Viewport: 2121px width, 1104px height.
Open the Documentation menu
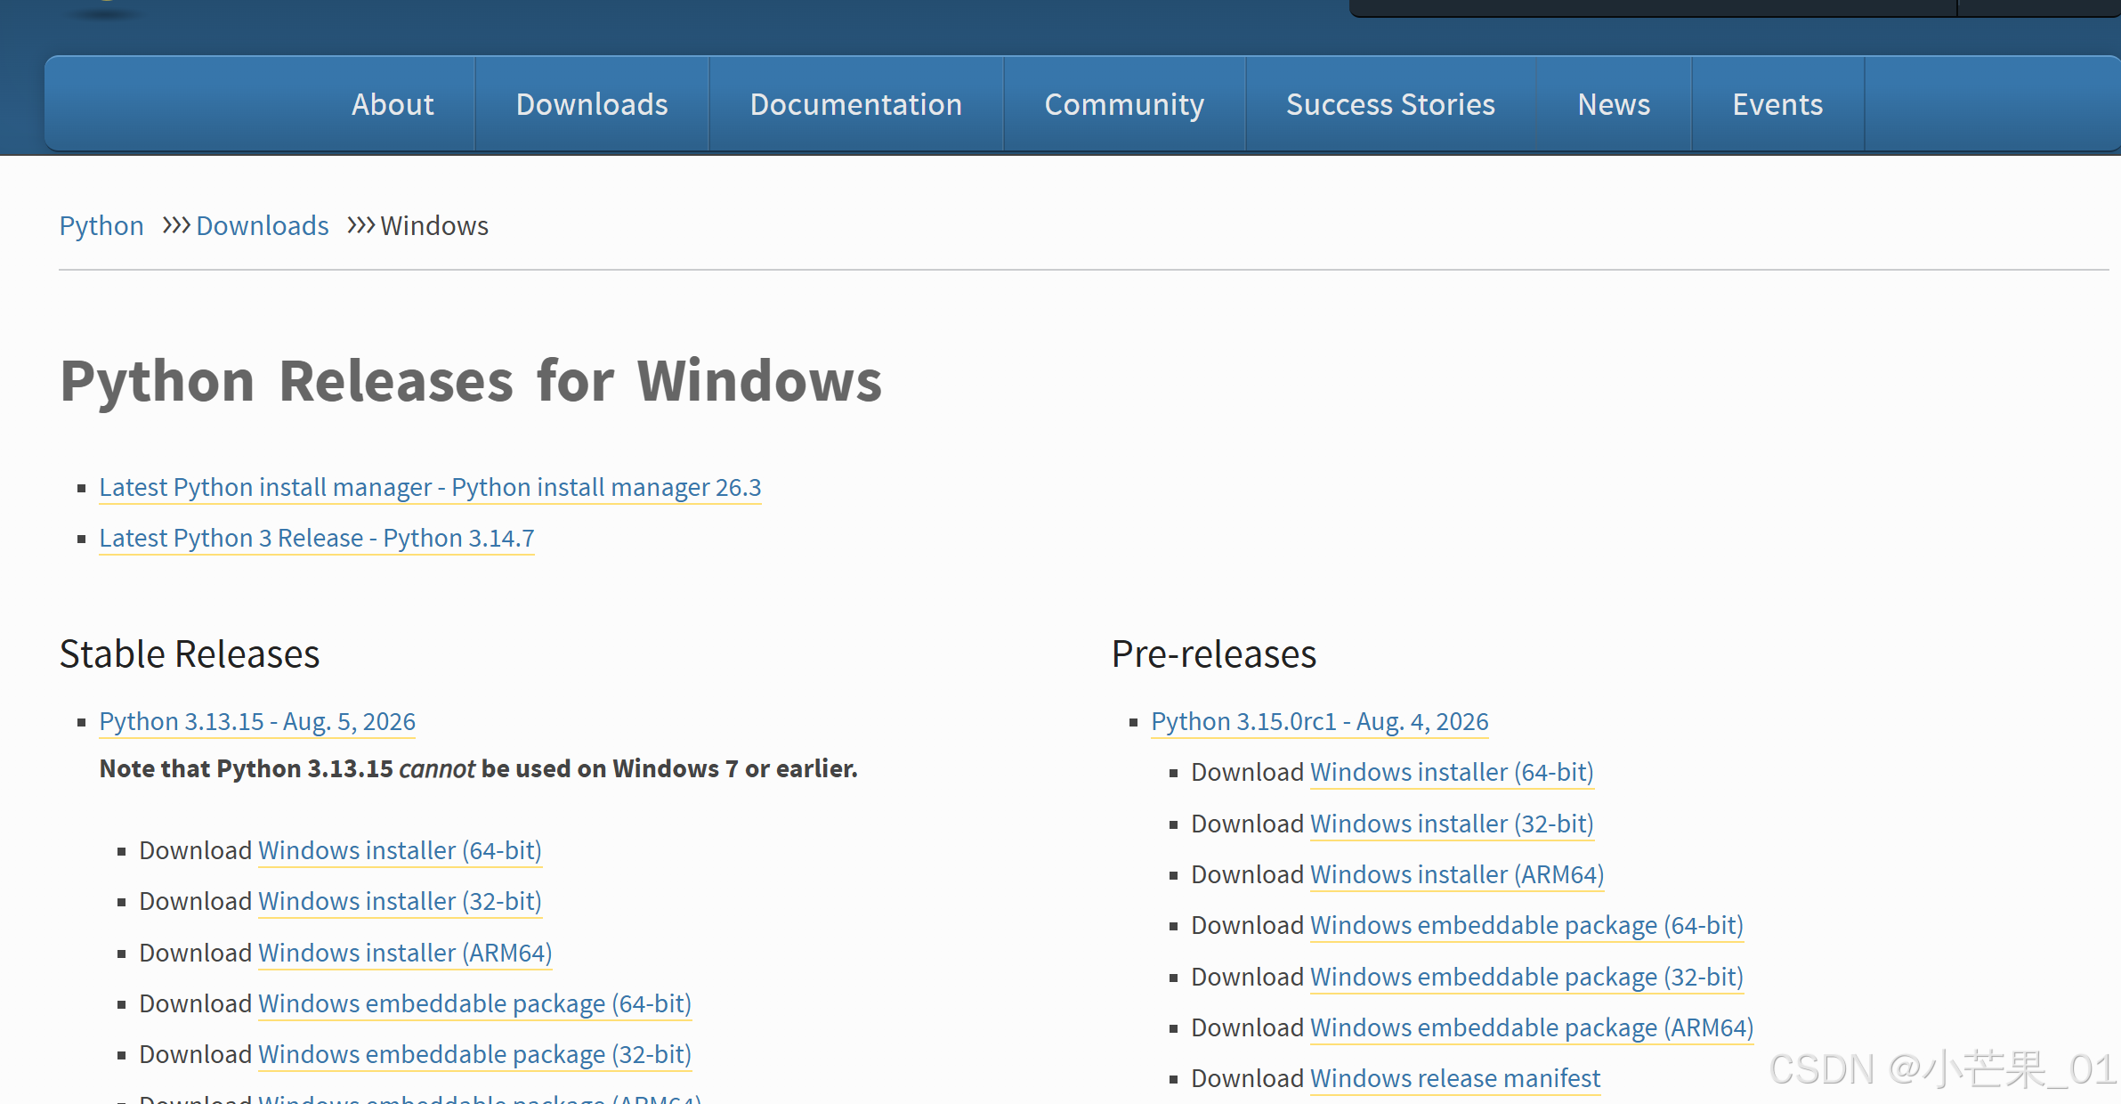coord(856,104)
